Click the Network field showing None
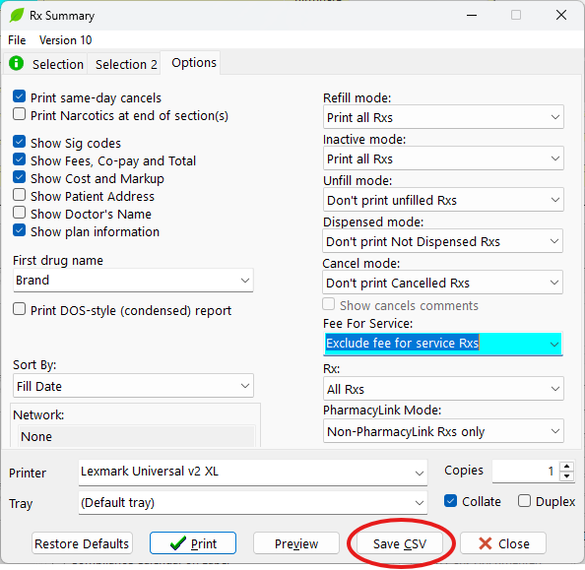585x570 pixels. 137,436
